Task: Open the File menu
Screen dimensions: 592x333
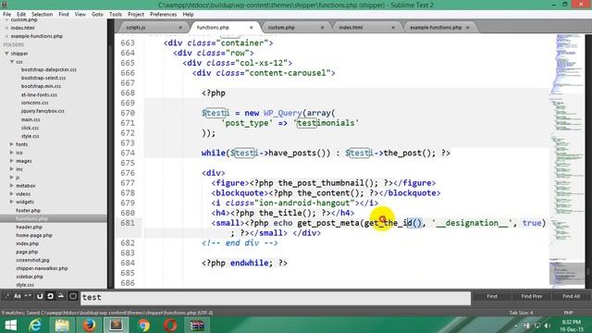Action: coord(6,15)
